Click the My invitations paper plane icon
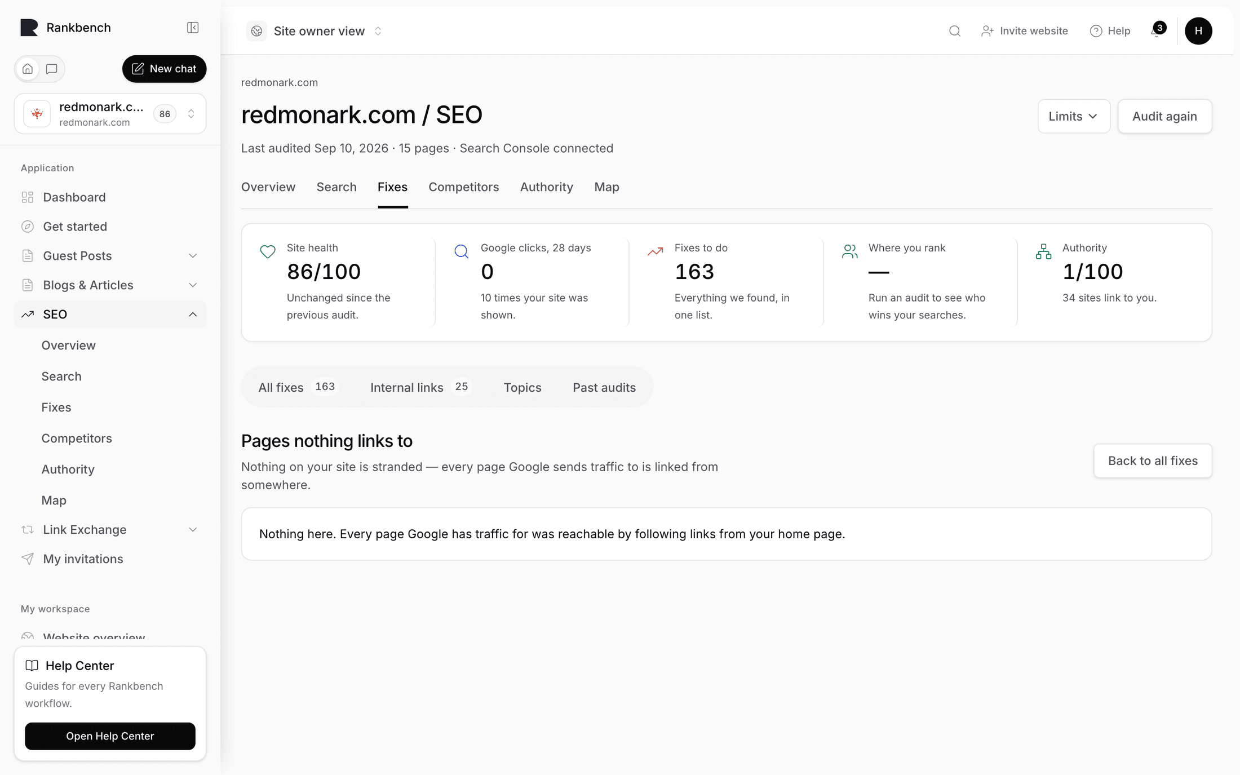This screenshot has width=1240, height=775. pyautogui.click(x=28, y=559)
